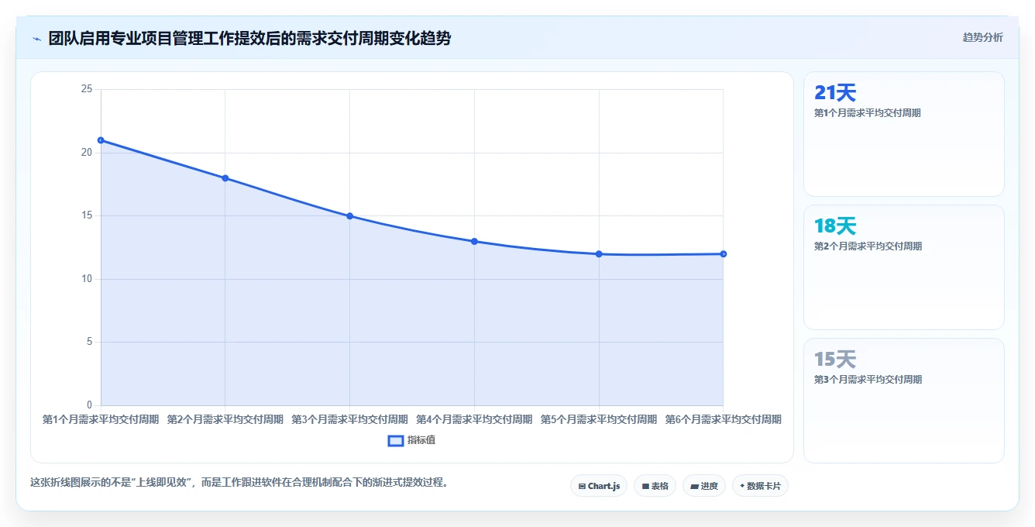The height and width of the screenshot is (527, 1035).
Task: Click the y-axis value 10
Action: coord(87,279)
